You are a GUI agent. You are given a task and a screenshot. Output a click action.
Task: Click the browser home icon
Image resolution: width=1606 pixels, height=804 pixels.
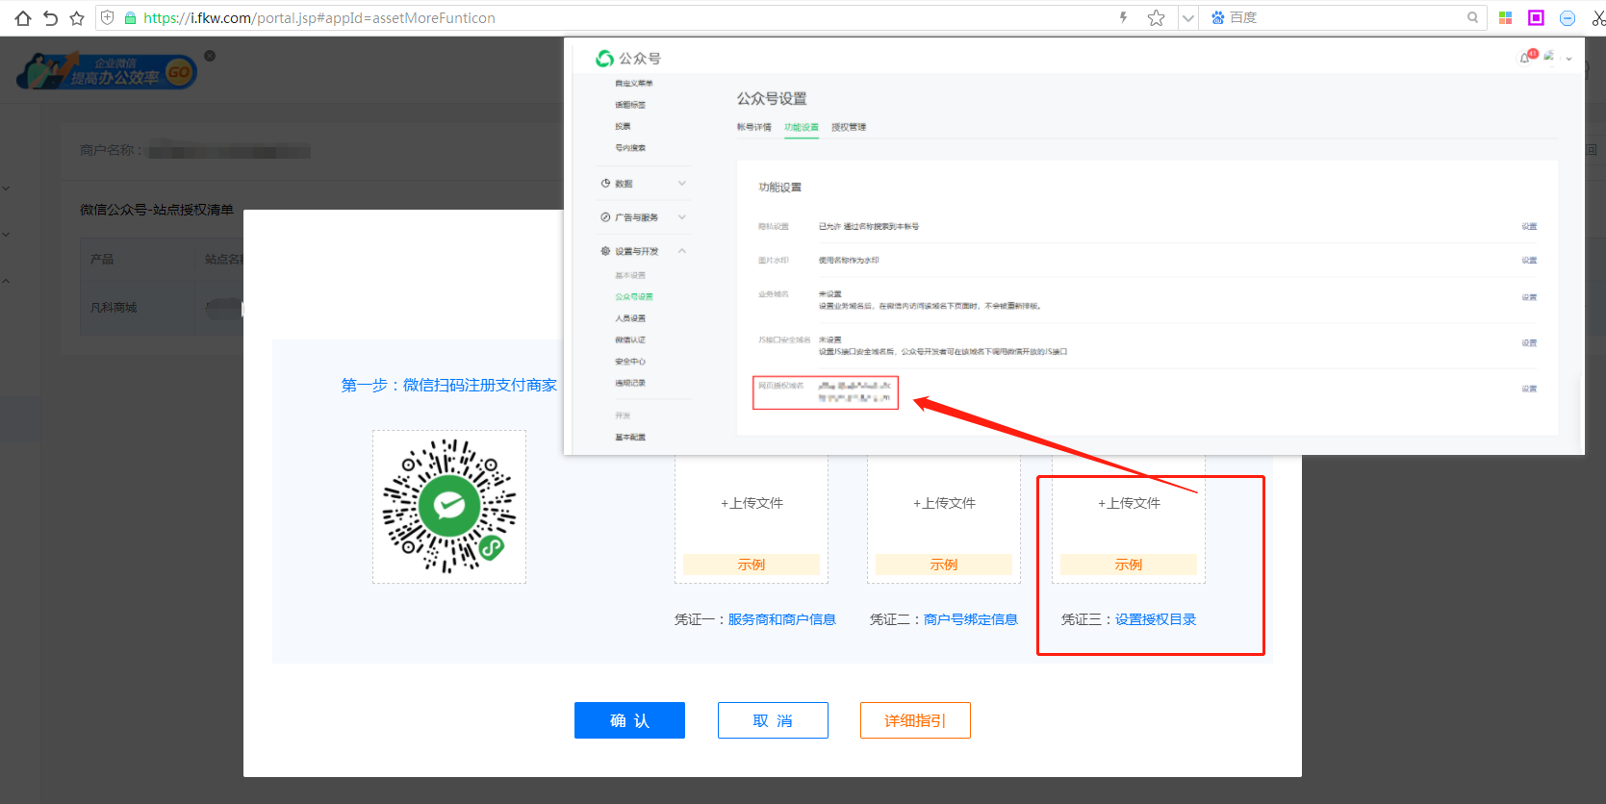pyautogui.click(x=23, y=17)
